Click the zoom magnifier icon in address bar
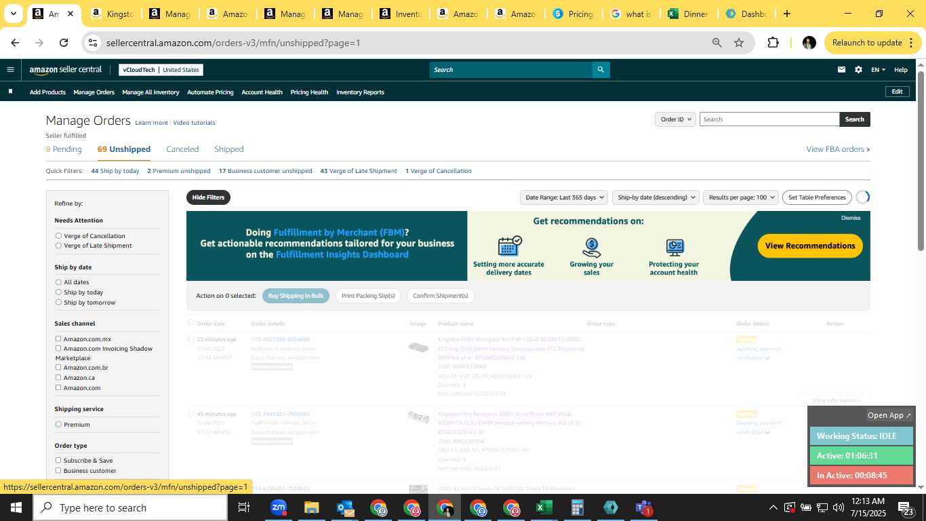 pos(717,43)
